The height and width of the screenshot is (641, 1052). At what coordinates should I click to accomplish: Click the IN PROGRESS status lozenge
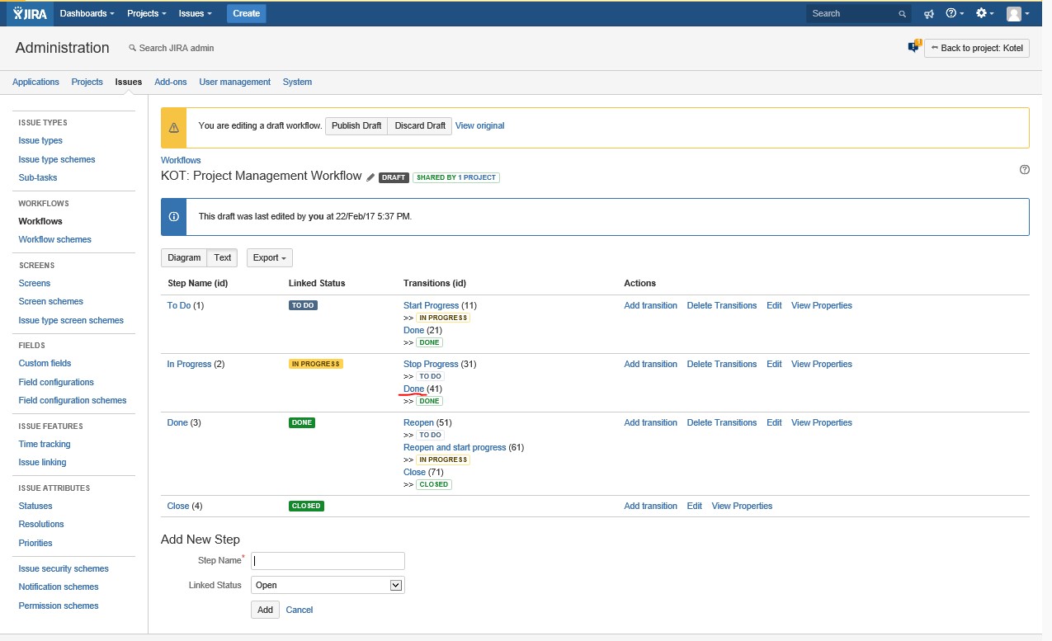(x=315, y=364)
